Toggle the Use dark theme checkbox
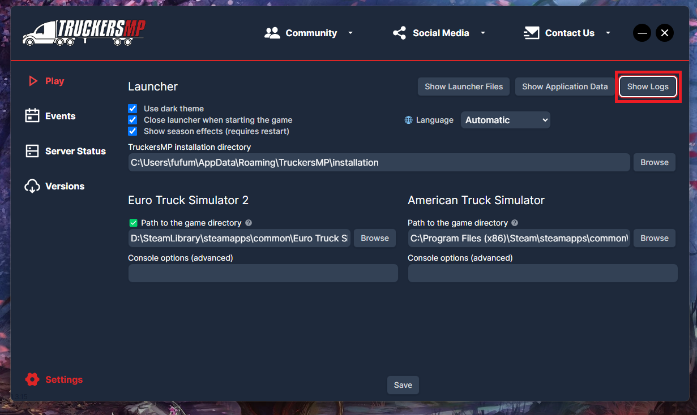The image size is (697, 415). [132, 109]
